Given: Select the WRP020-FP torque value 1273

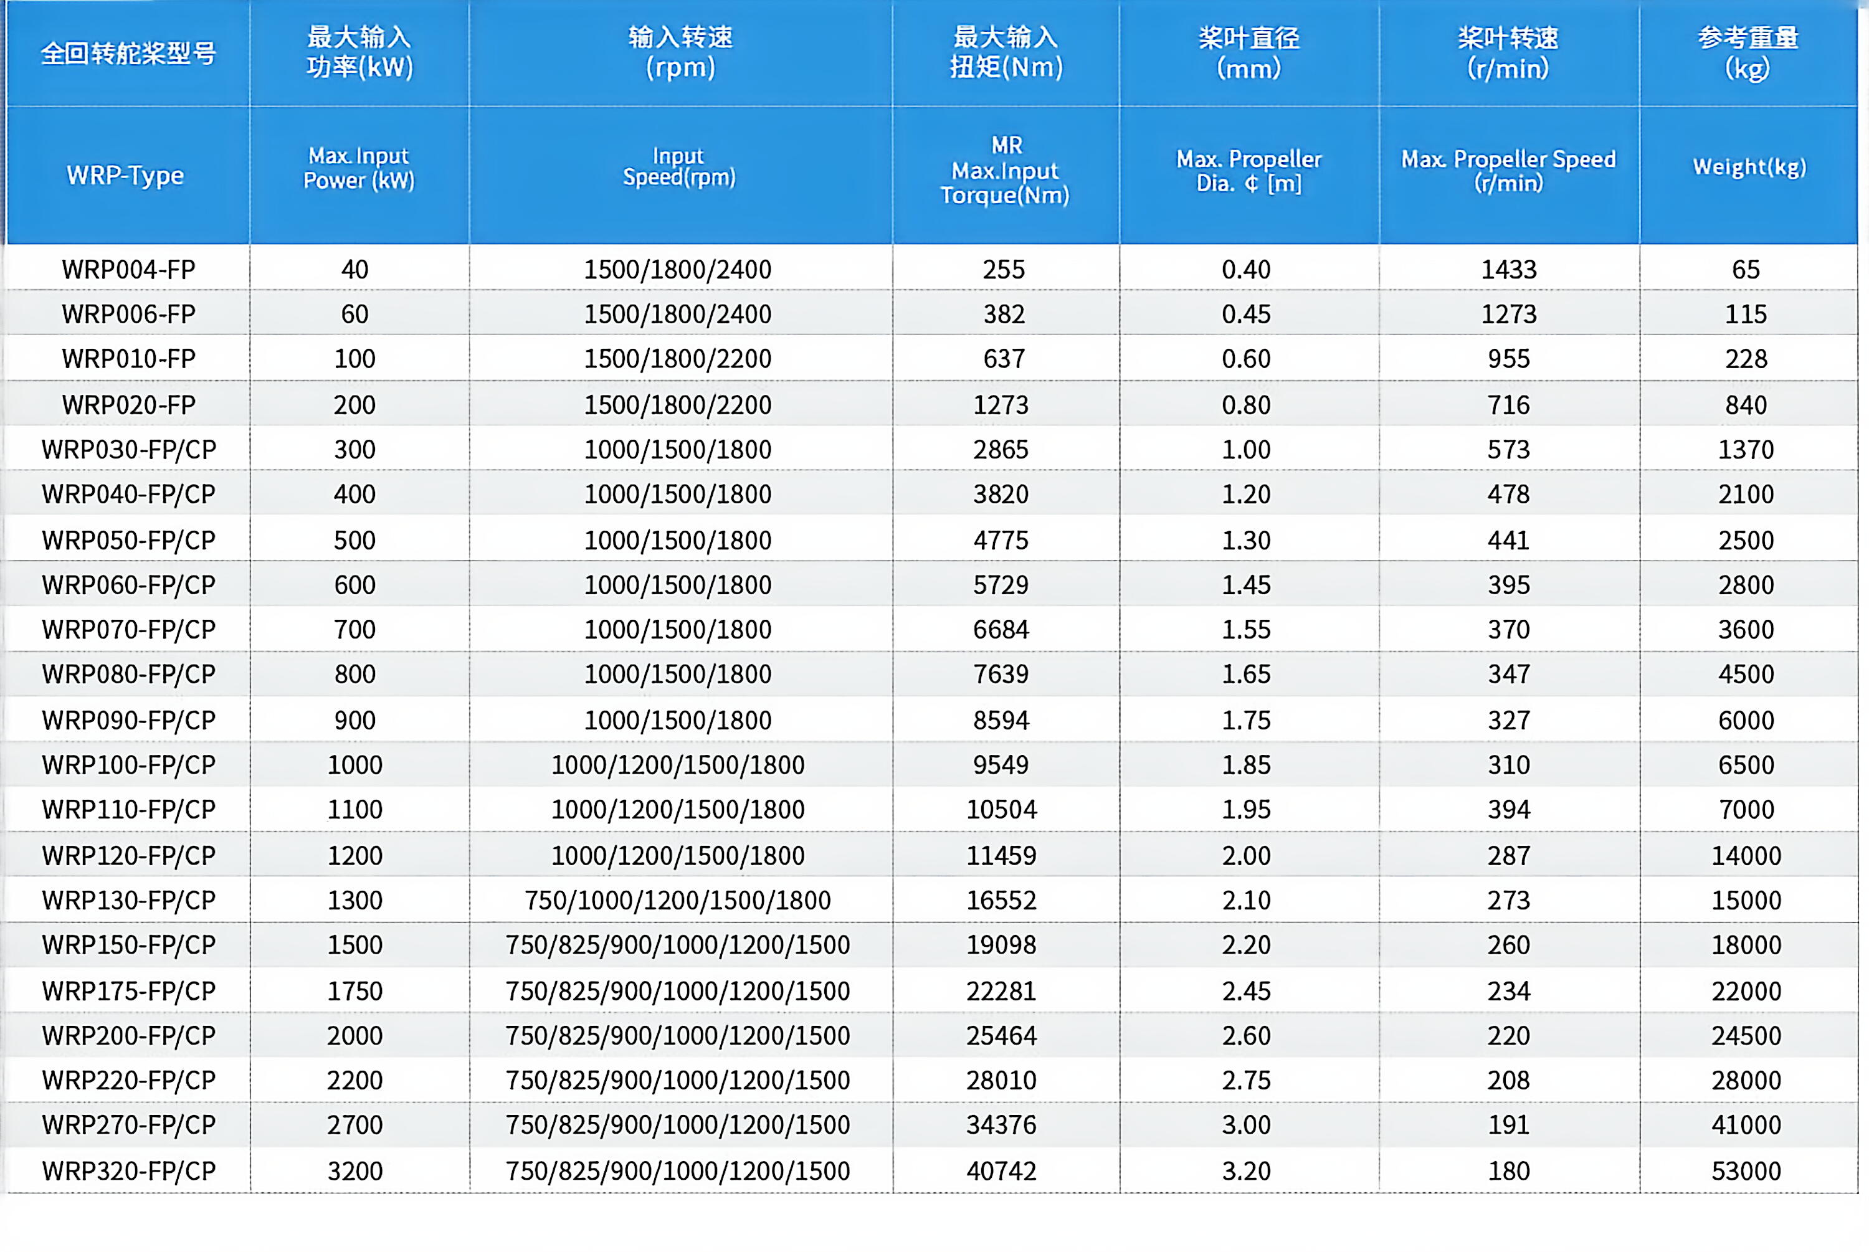Looking at the screenshot, I should pos(1001,405).
